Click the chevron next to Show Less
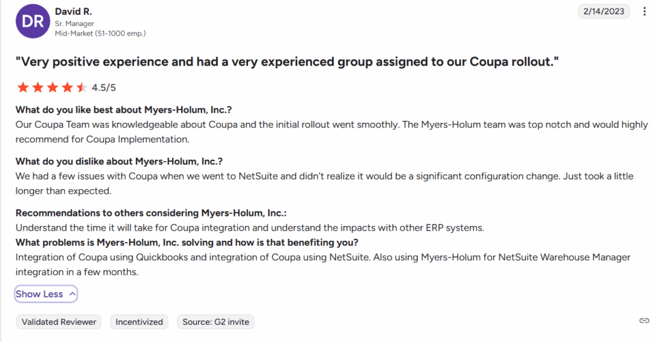This screenshot has height=342, width=653. coord(72,294)
